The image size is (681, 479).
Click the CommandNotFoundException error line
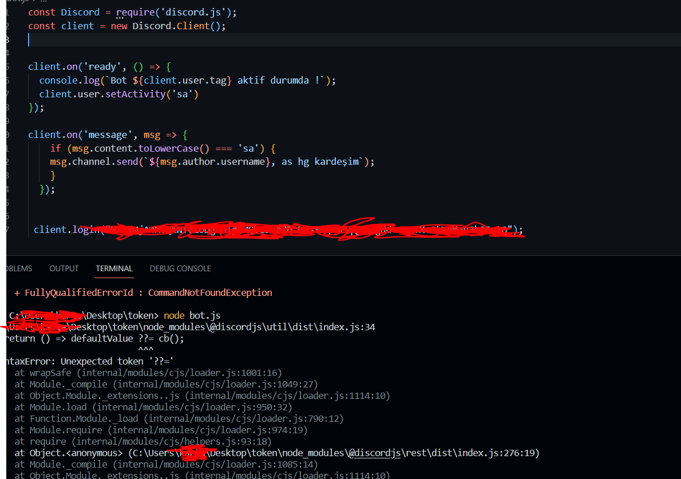pyautogui.click(x=143, y=292)
